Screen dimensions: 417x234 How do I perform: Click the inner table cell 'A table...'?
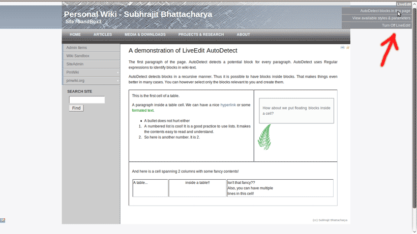(150, 188)
